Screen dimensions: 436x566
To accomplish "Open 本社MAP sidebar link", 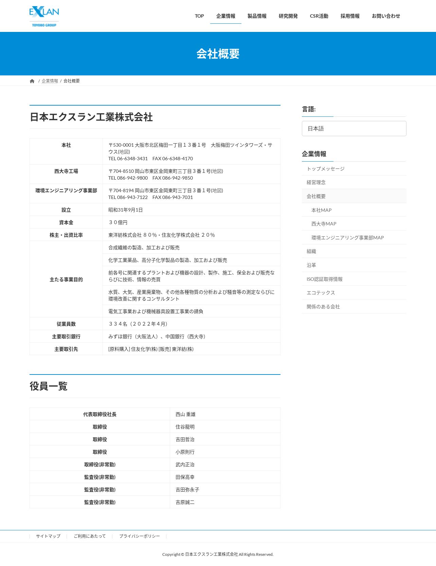I will (354, 210).
